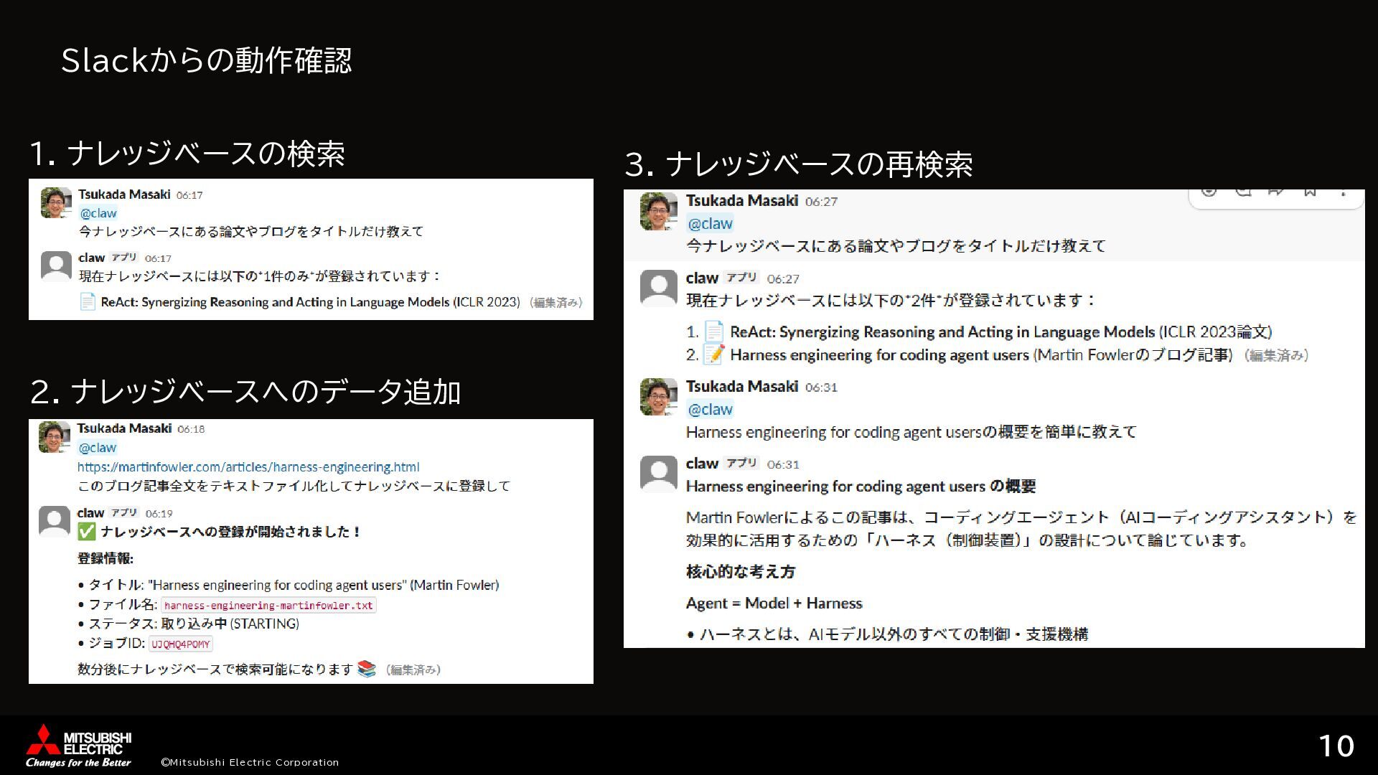Open the three-dot more actions menu
Image resolution: width=1378 pixels, height=775 pixels.
[1343, 192]
